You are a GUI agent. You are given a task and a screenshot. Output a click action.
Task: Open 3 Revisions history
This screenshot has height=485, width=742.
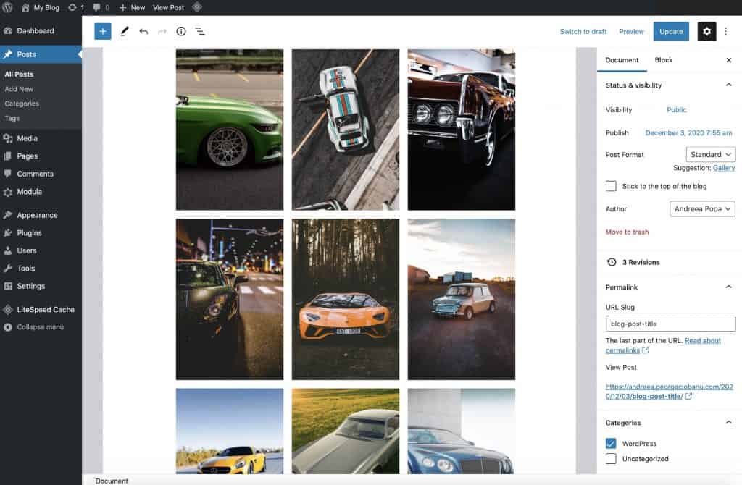pyautogui.click(x=633, y=262)
